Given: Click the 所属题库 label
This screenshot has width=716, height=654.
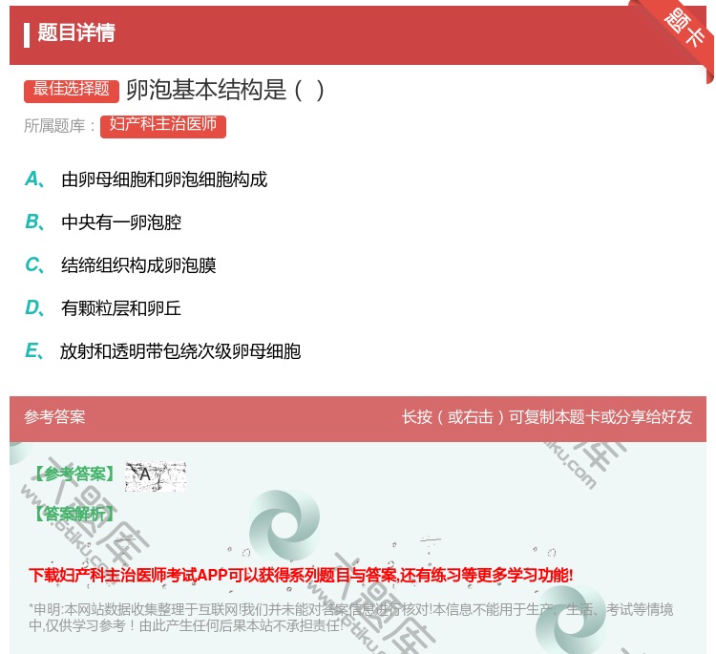Looking at the screenshot, I should [x=60, y=126].
